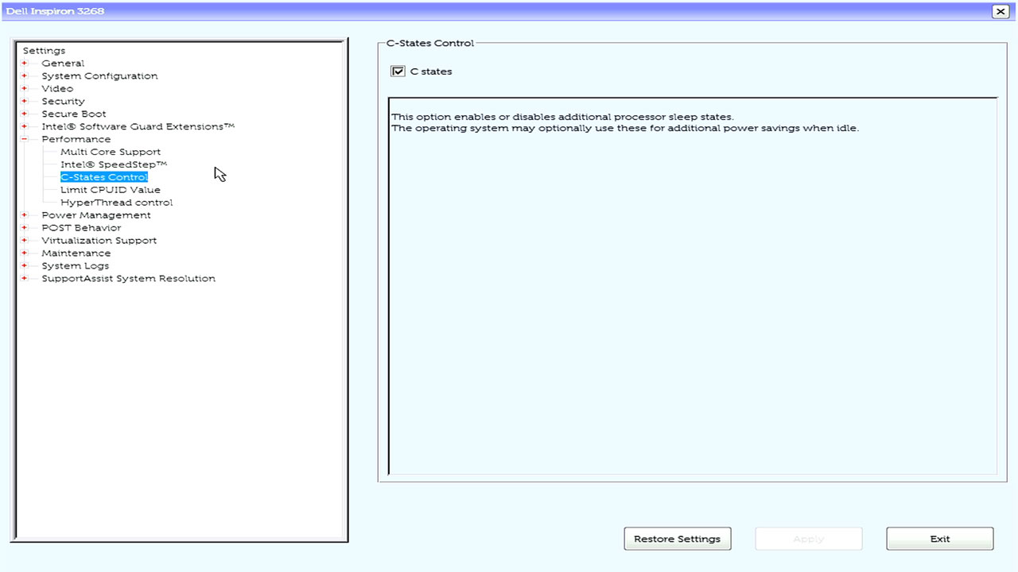Open HyperThread control setting
The height and width of the screenshot is (572, 1018).
116,203
